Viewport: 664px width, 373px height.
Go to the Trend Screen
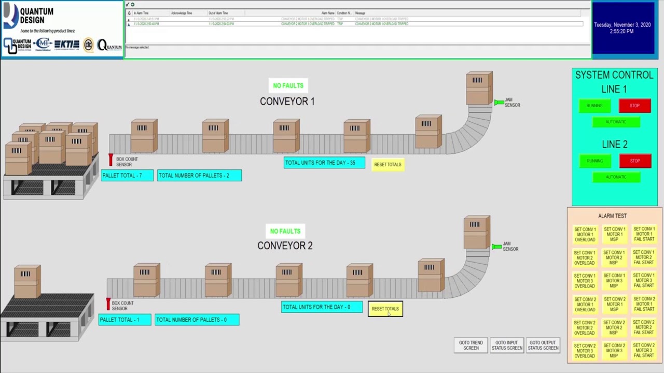pos(471,346)
